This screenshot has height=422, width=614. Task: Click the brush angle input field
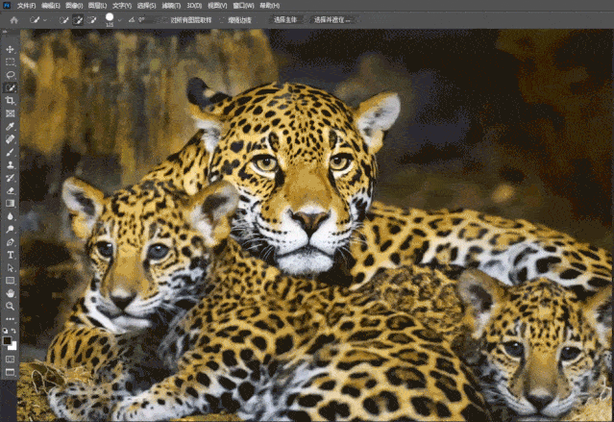pyautogui.click(x=148, y=19)
